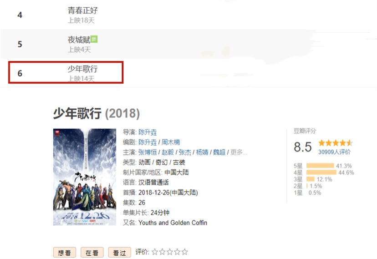Image resolution: width=377 pixels, height=259 pixels.
Task: Click the 5星 rating distribution bar
Action: click(320, 166)
